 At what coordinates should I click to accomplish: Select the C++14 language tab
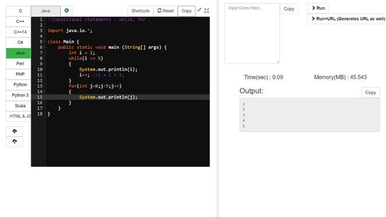pos(19,32)
